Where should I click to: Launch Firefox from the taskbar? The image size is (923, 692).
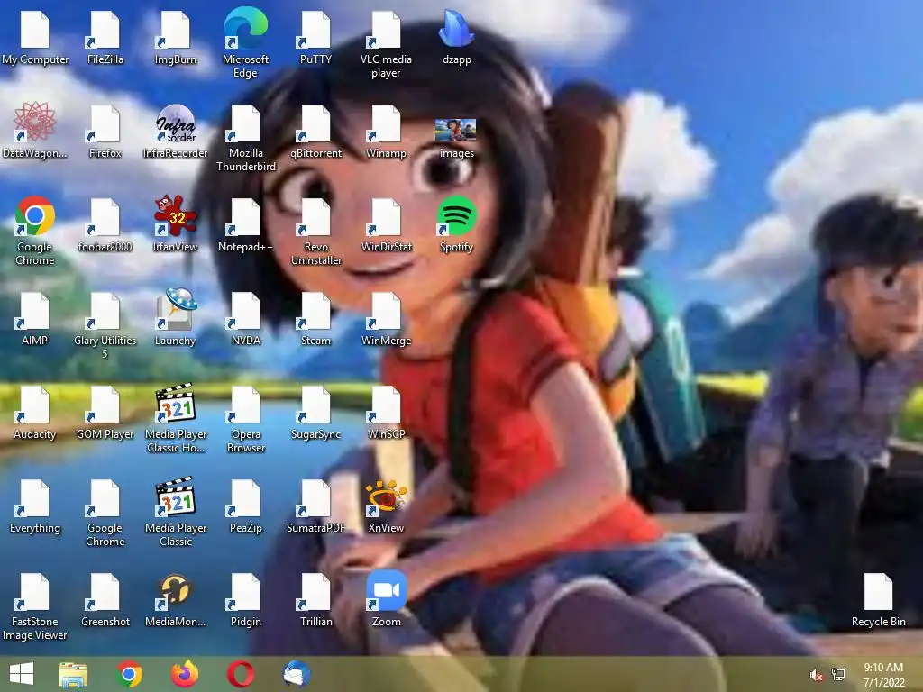[185, 674]
